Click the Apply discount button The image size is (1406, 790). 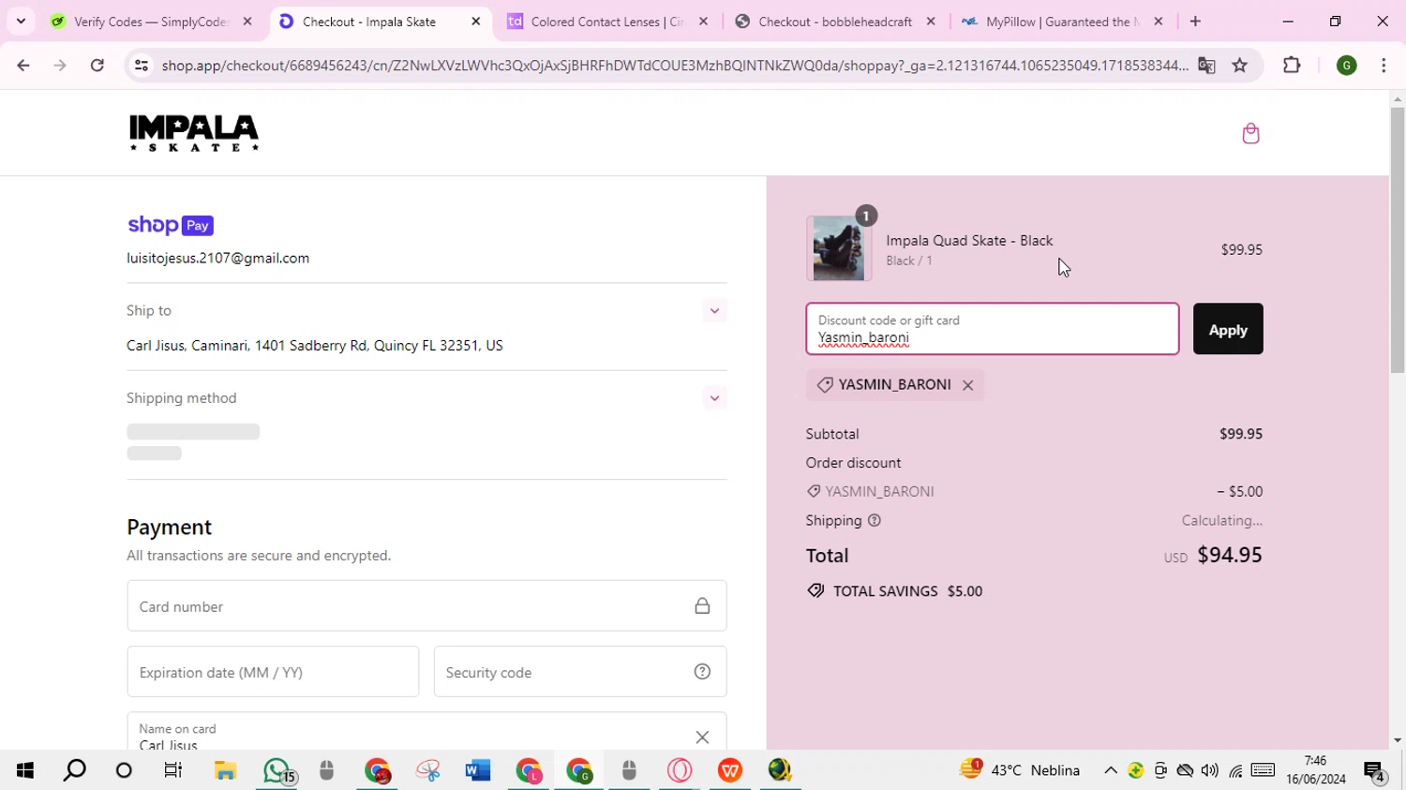pyautogui.click(x=1228, y=329)
